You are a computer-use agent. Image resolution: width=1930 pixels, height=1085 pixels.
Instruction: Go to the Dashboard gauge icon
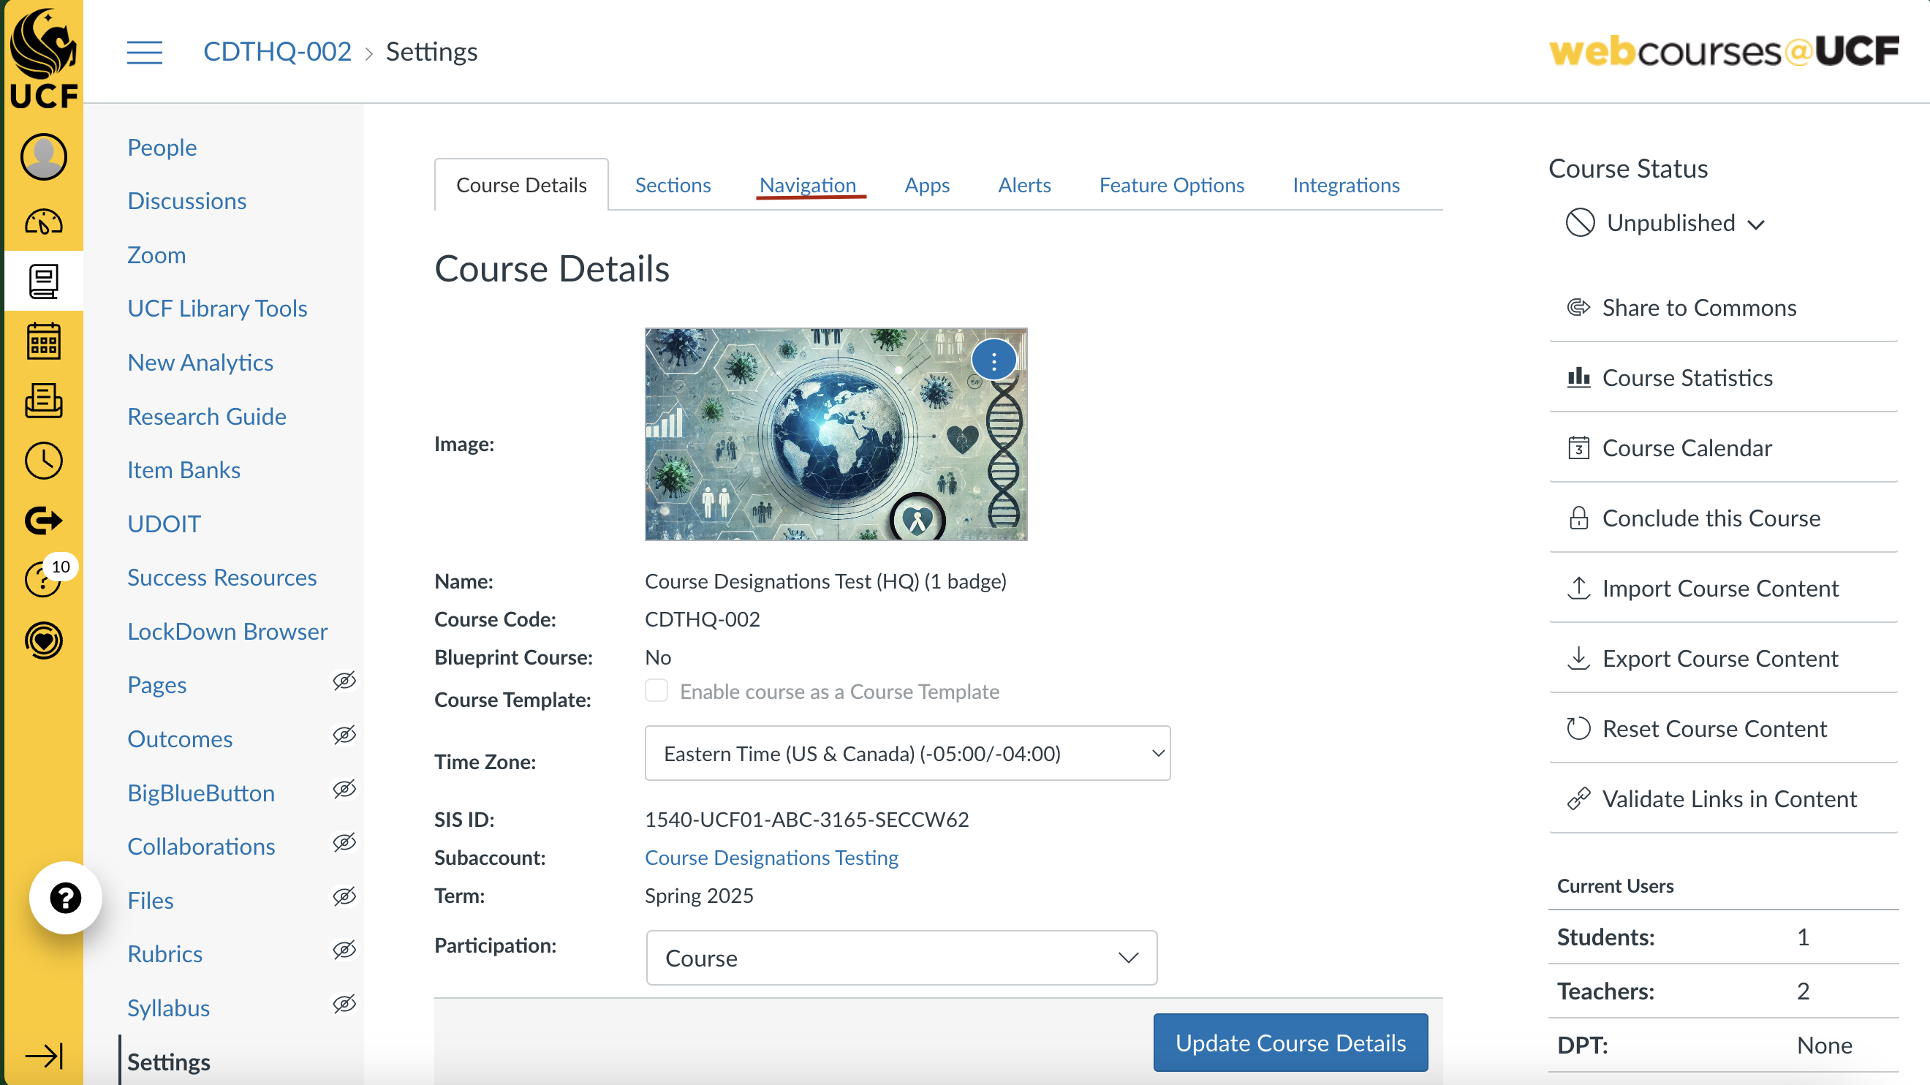(x=43, y=222)
